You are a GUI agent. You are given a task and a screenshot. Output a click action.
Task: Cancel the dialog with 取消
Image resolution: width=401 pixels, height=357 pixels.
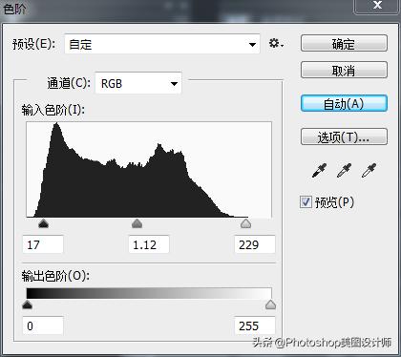(x=344, y=70)
